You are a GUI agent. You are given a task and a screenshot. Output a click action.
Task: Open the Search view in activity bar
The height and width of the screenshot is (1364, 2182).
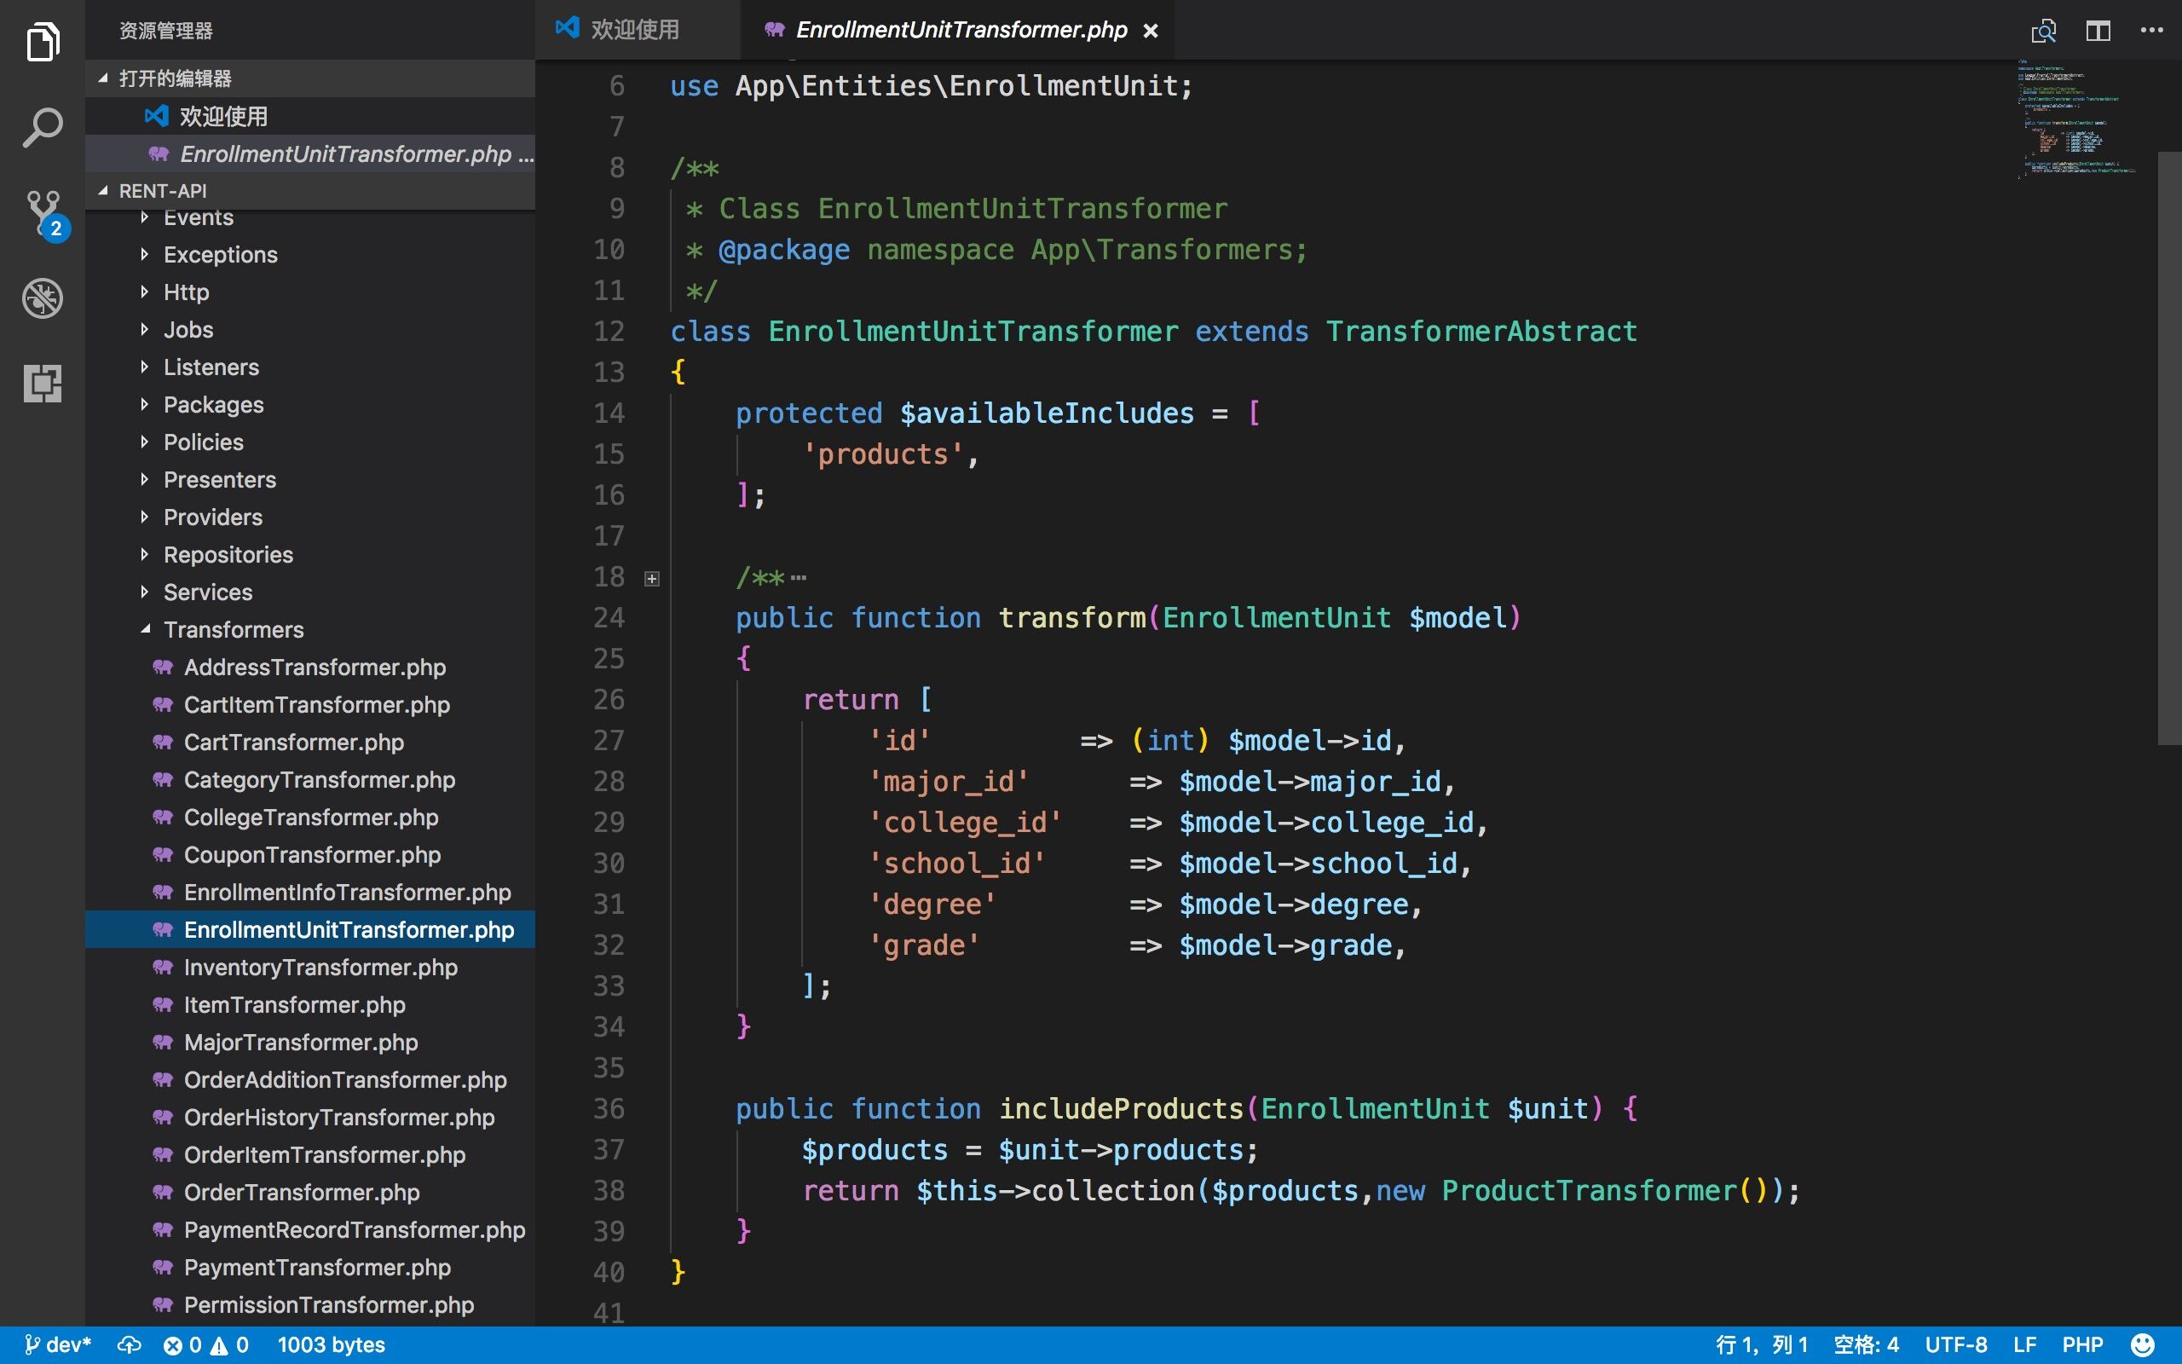coord(43,128)
